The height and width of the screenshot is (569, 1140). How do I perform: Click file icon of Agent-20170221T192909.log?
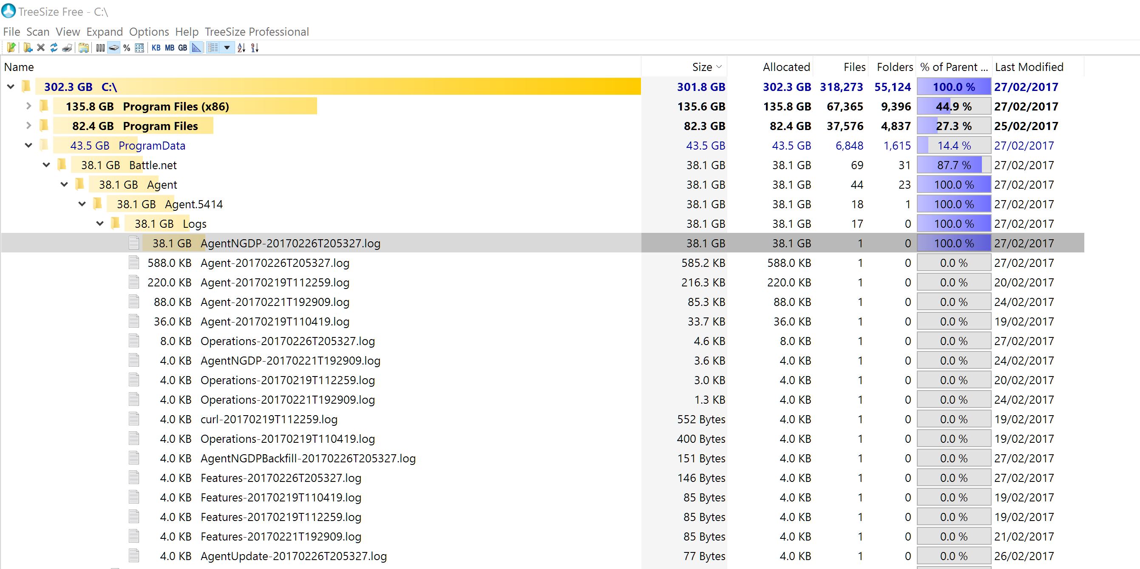(133, 301)
